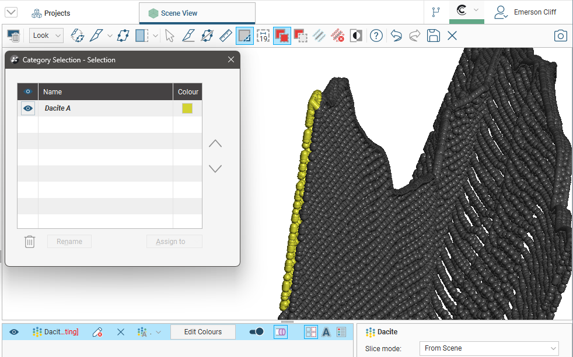Select the arrow pointer select tool

pyautogui.click(x=170, y=36)
